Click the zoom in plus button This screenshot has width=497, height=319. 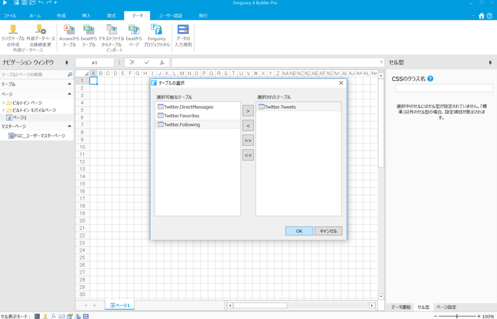point(479,316)
